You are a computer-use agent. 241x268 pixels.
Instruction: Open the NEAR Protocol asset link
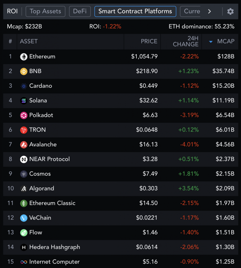pyautogui.click(x=49, y=159)
